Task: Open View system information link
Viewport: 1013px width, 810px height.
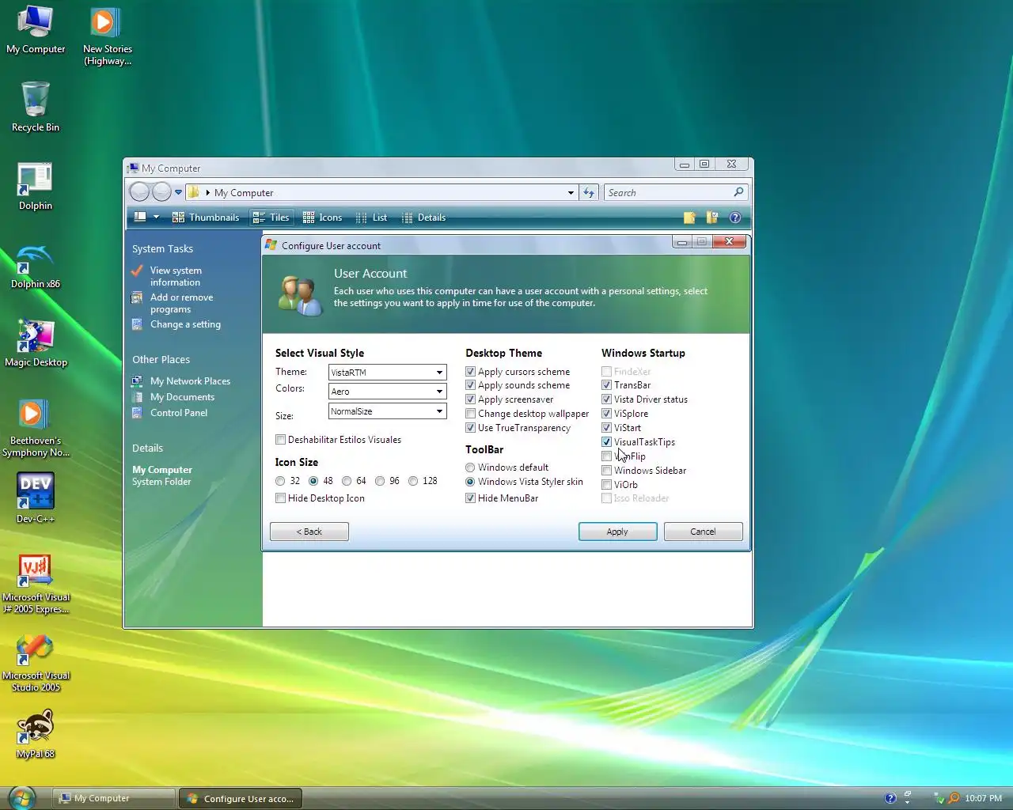Action: pyautogui.click(x=176, y=276)
